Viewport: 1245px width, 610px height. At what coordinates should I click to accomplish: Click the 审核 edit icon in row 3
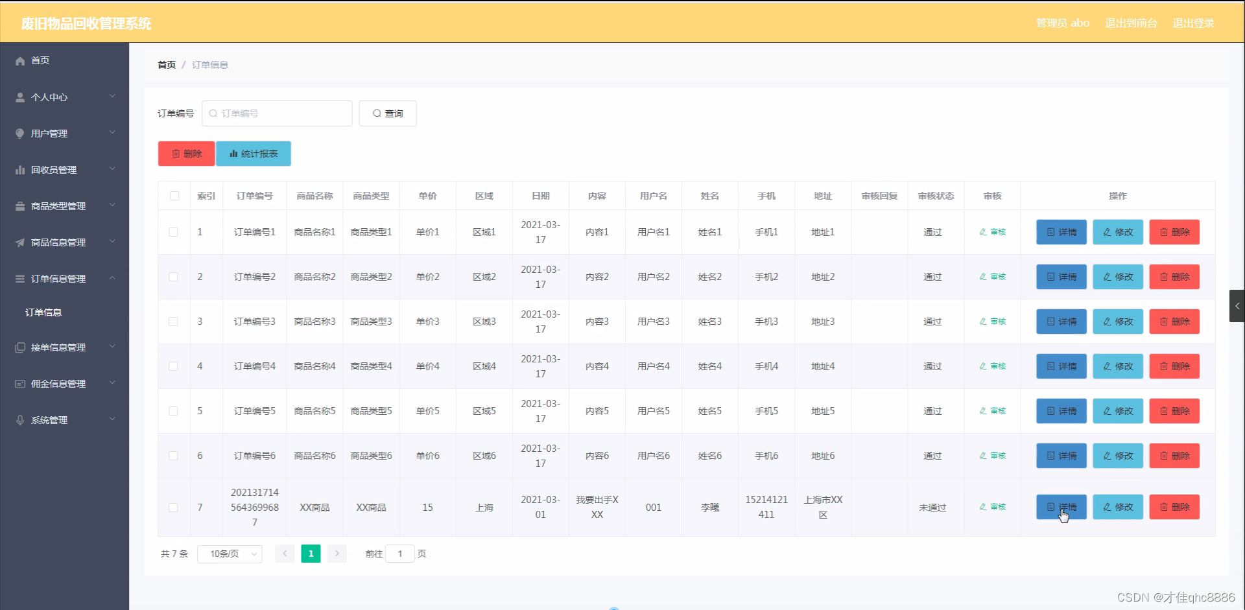click(x=983, y=322)
